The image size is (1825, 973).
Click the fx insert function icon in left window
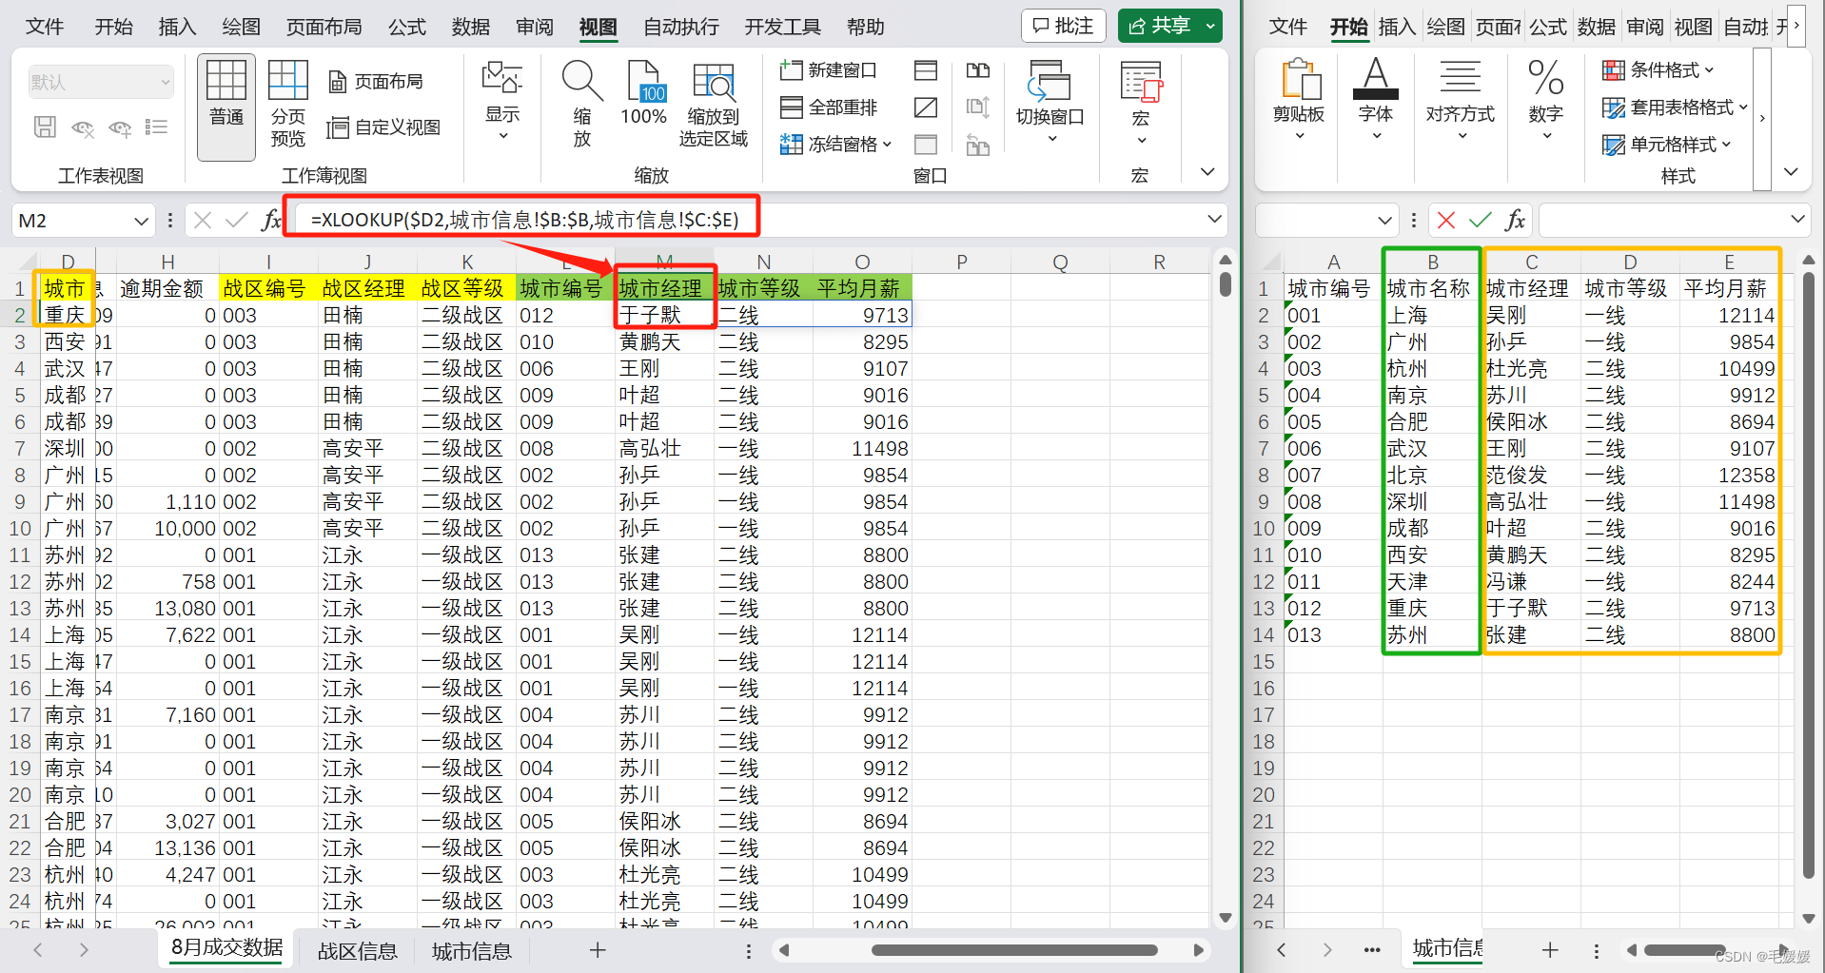271,221
